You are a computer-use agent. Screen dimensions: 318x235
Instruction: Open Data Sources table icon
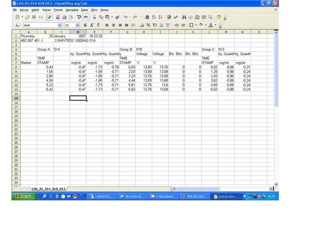pos(204,17)
